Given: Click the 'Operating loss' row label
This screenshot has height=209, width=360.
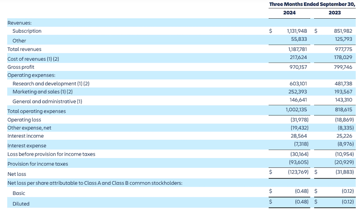Looking at the screenshot, I should tap(24, 120).
